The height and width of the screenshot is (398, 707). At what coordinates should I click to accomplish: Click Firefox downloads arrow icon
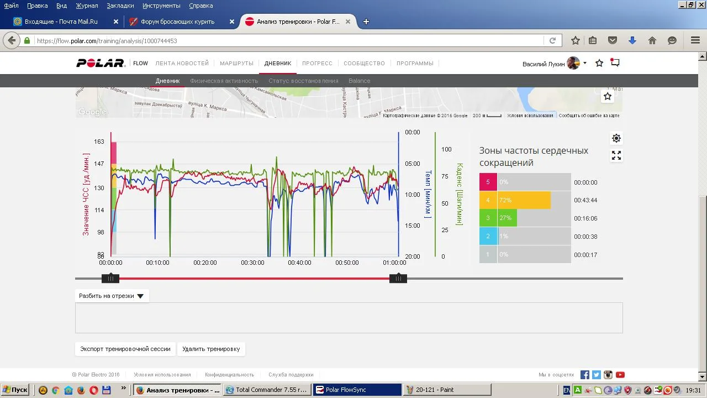pyautogui.click(x=632, y=40)
